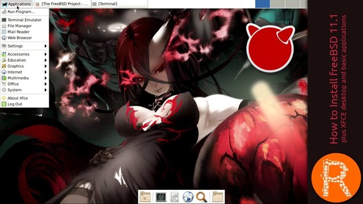Show the Office submenu
The height and width of the screenshot is (204, 363).
[24, 84]
